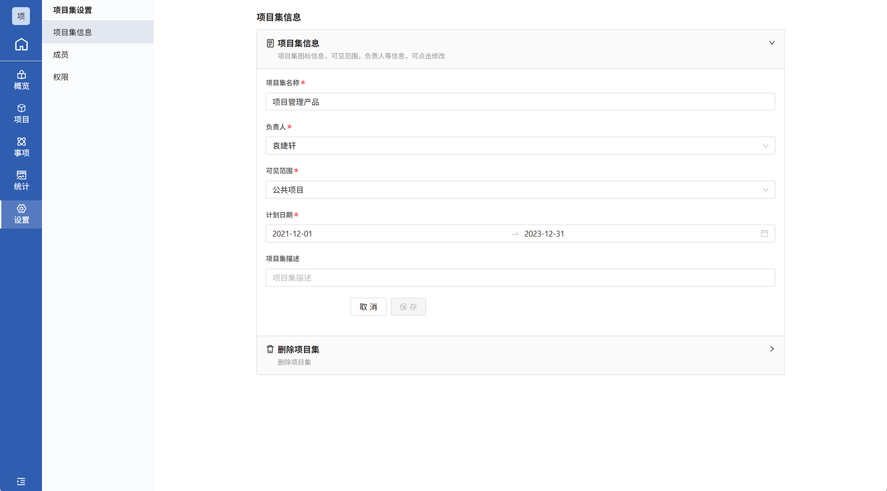Go to the 项目 projects icon

[21, 113]
